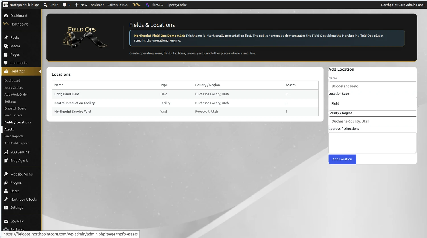Click Central Production Facility in the table
427x238 pixels.
click(x=75, y=103)
